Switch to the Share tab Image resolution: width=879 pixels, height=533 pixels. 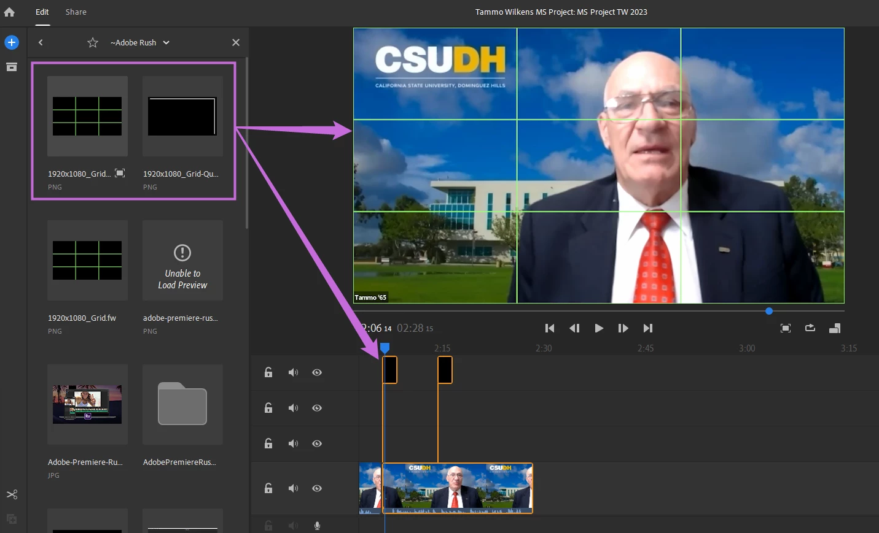coord(76,12)
